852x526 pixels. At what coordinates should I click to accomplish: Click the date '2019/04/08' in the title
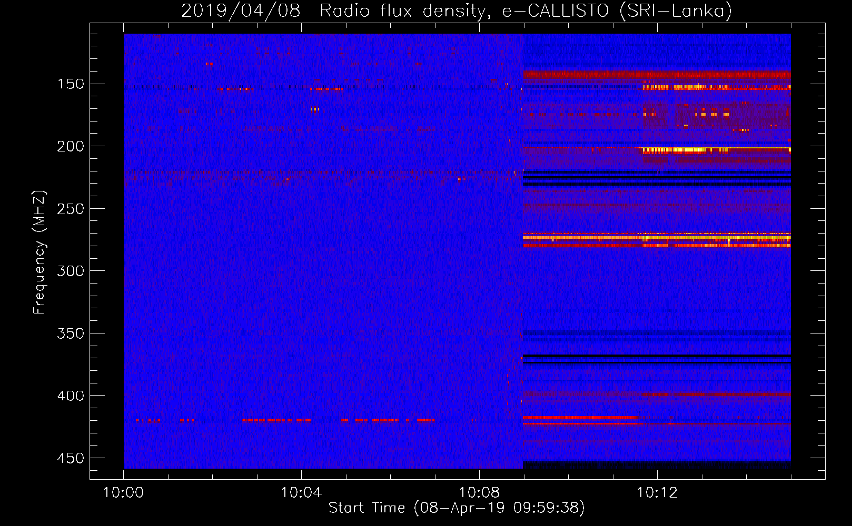click(x=241, y=11)
